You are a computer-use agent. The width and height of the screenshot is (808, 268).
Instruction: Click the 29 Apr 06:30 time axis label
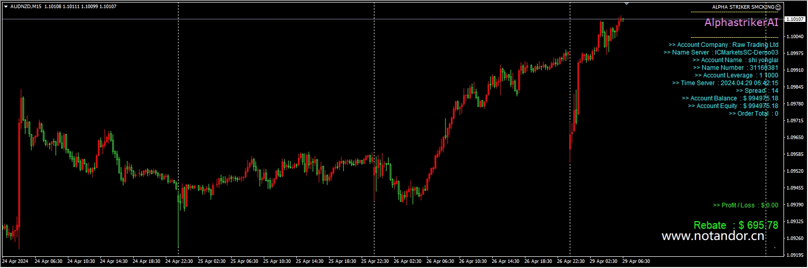point(636,261)
